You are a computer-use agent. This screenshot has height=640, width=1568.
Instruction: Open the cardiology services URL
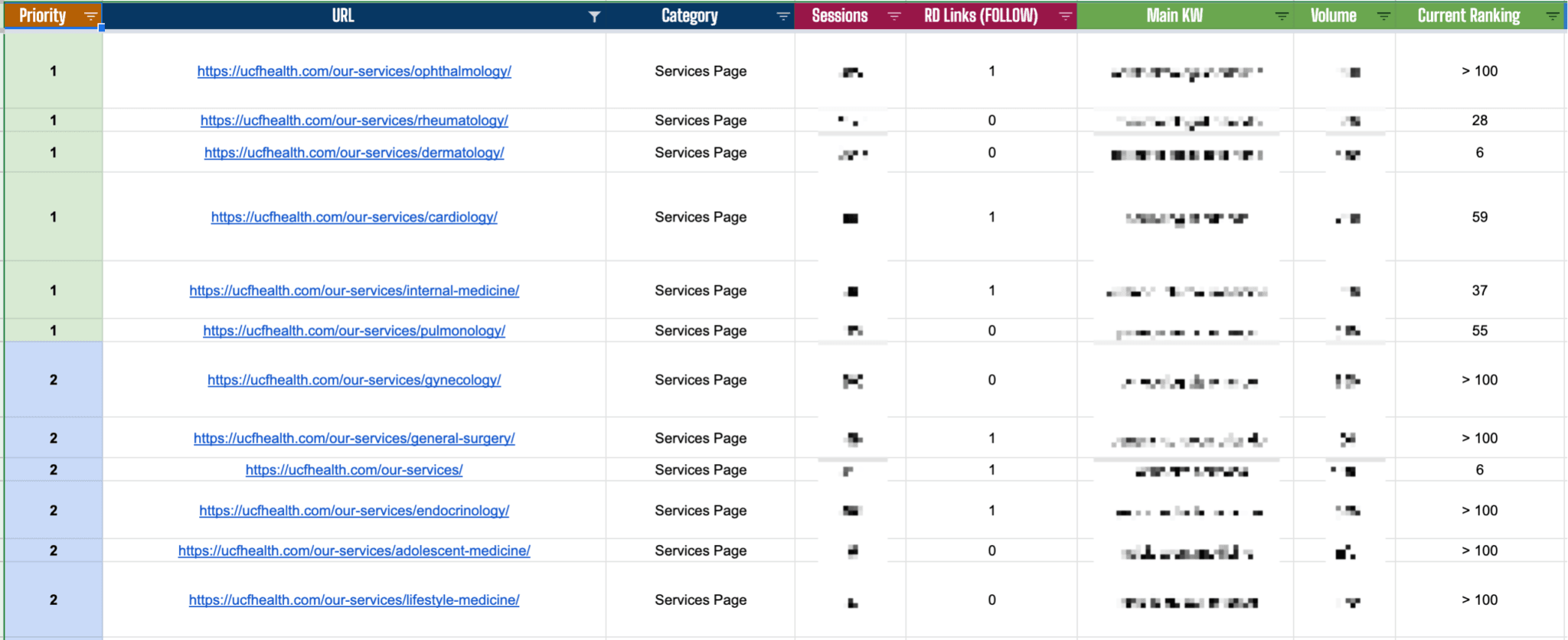354,217
